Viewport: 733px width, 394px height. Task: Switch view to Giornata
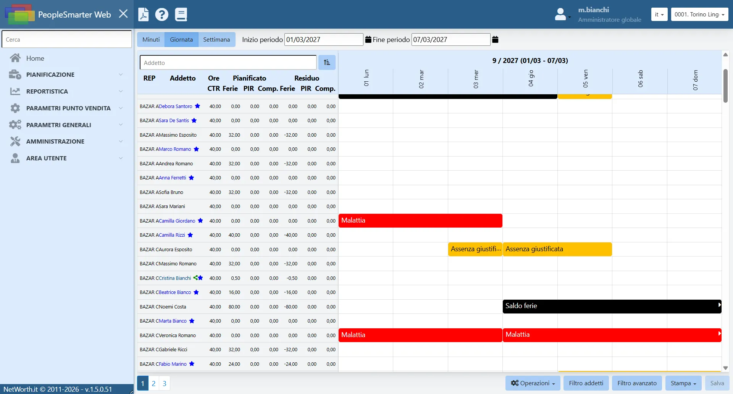[181, 40]
